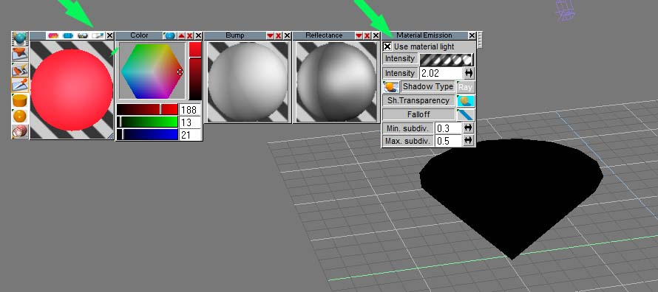Click the red striped sphere tool icon
This screenshot has width=658, height=292.
click(x=20, y=131)
